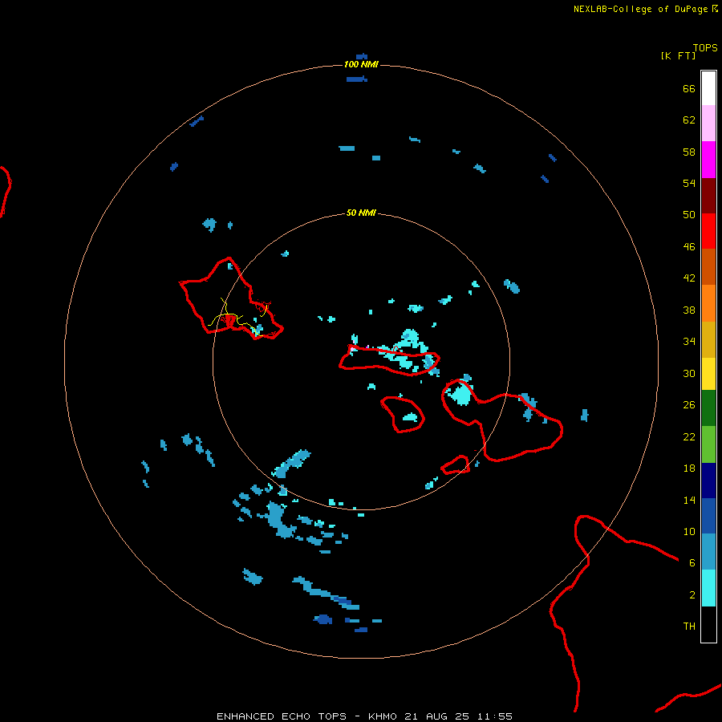Click the yellow 34 kft legend swatch
This screenshot has width=722, height=722.
click(x=708, y=374)
